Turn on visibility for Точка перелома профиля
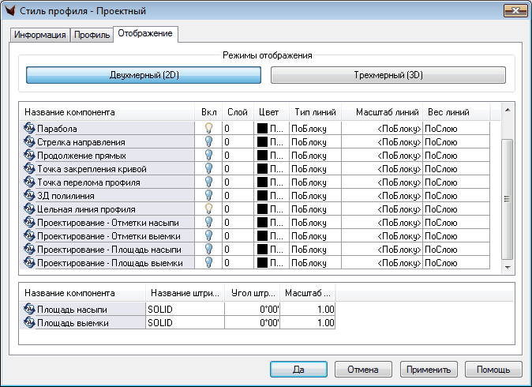Image resolution: width=532 pixels, height=387 pixels. (208, 182)
